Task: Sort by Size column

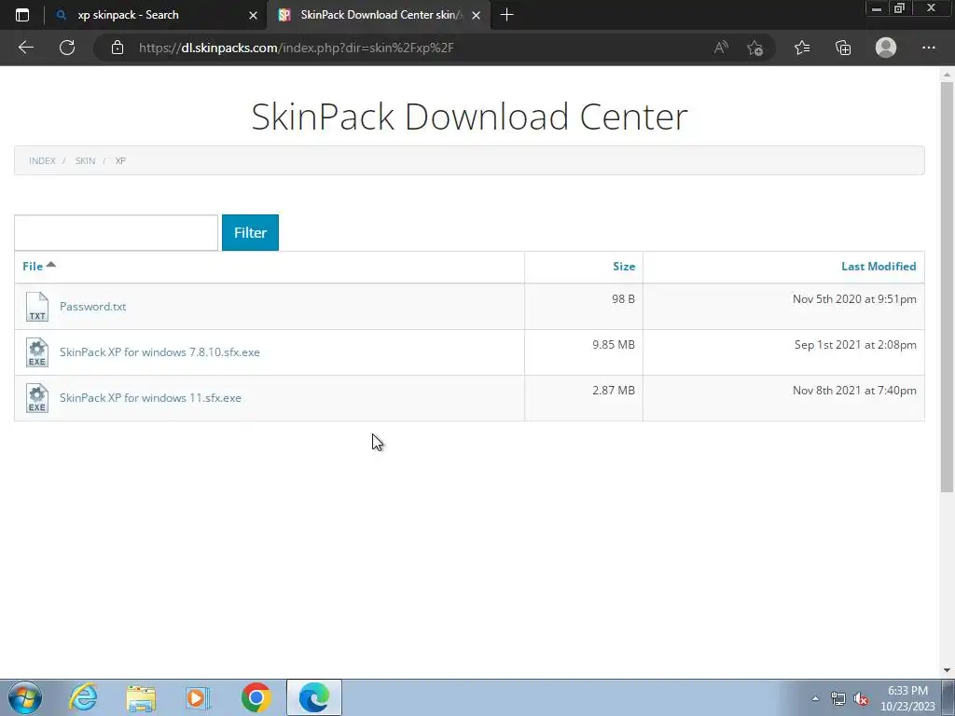Action: (x=624, y=266)
